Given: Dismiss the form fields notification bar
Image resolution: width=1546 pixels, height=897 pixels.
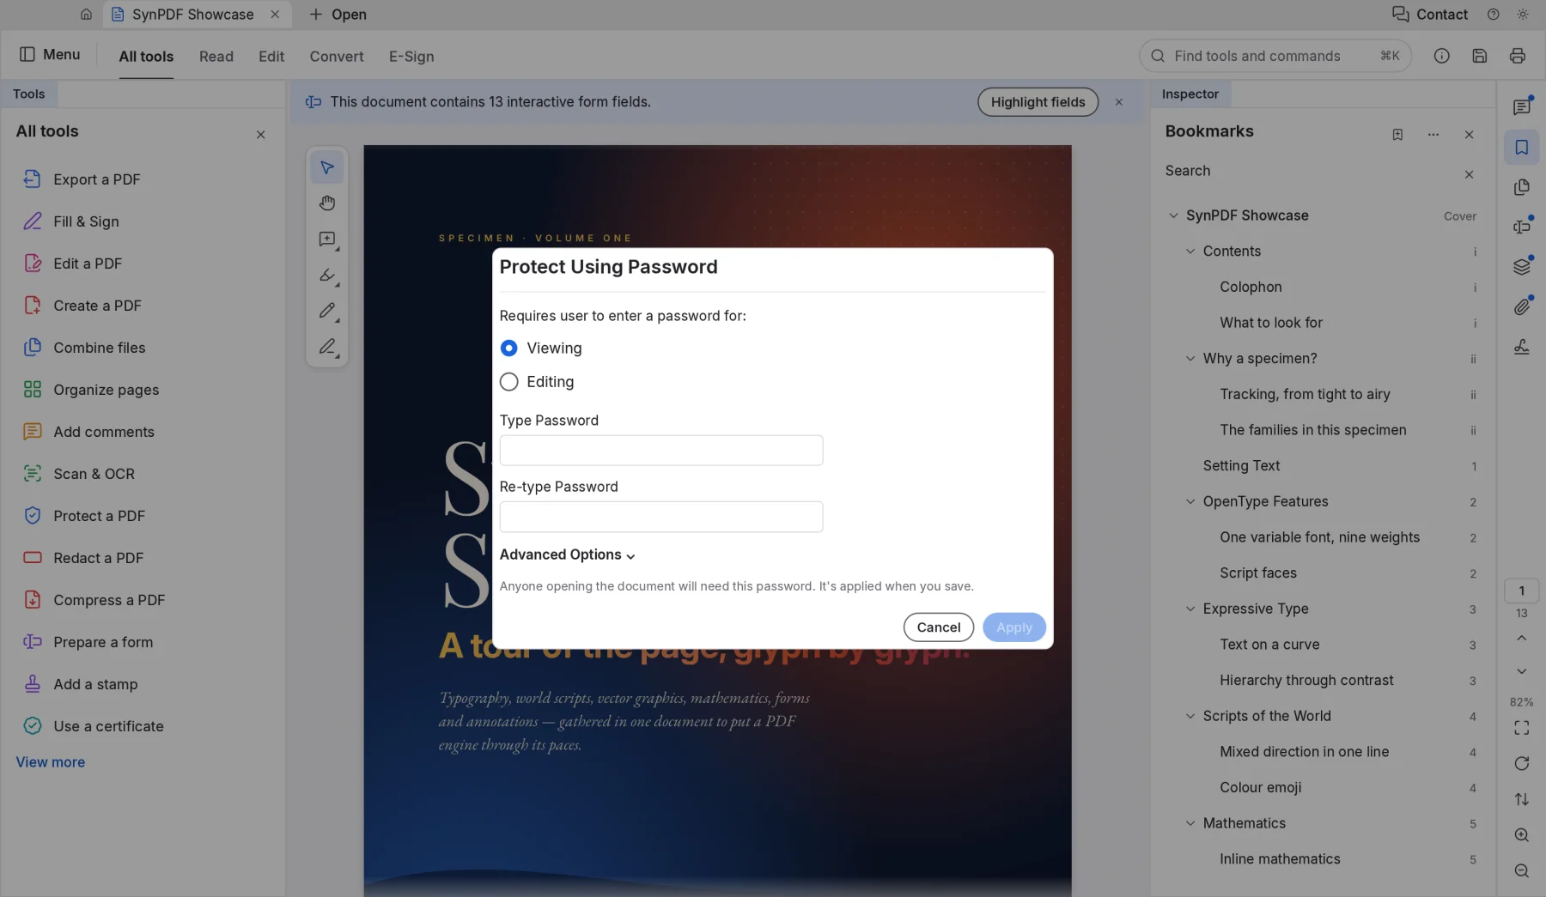Looking at the screenshot, I should pyautogui.click(x=1118, y=102).
